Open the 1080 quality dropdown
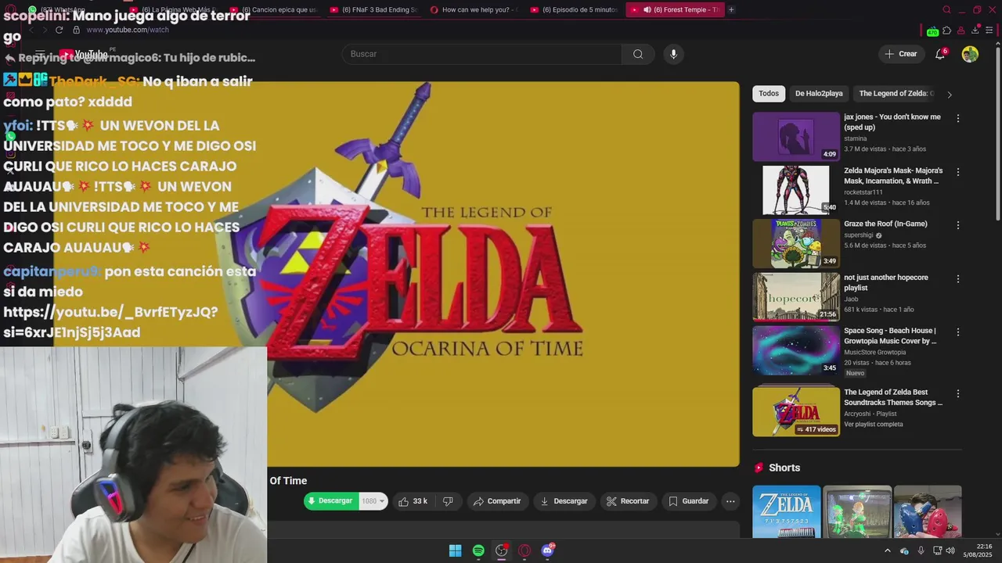1002x563 pixels. pos(373,501)
